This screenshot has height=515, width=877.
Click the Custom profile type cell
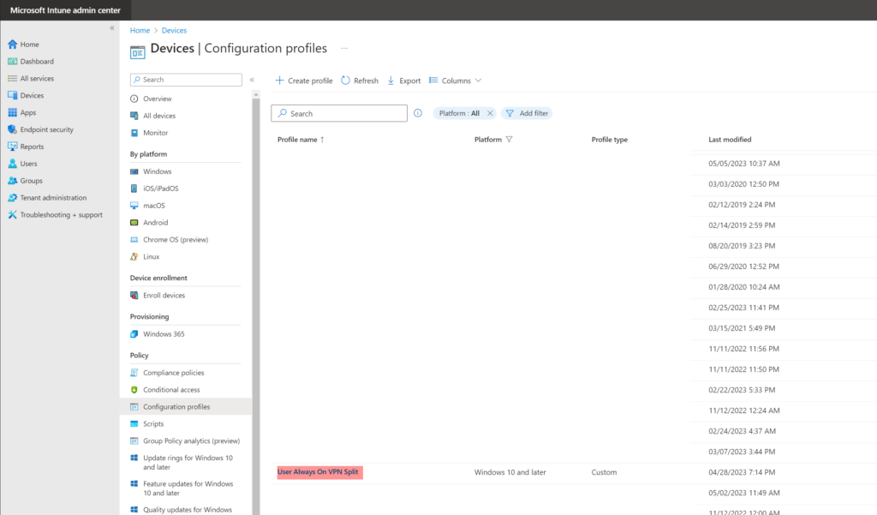pos(604,472)
